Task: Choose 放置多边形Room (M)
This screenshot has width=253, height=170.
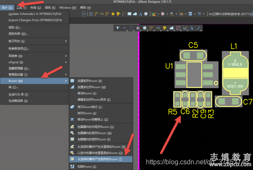Action: [x=101, y=87]
